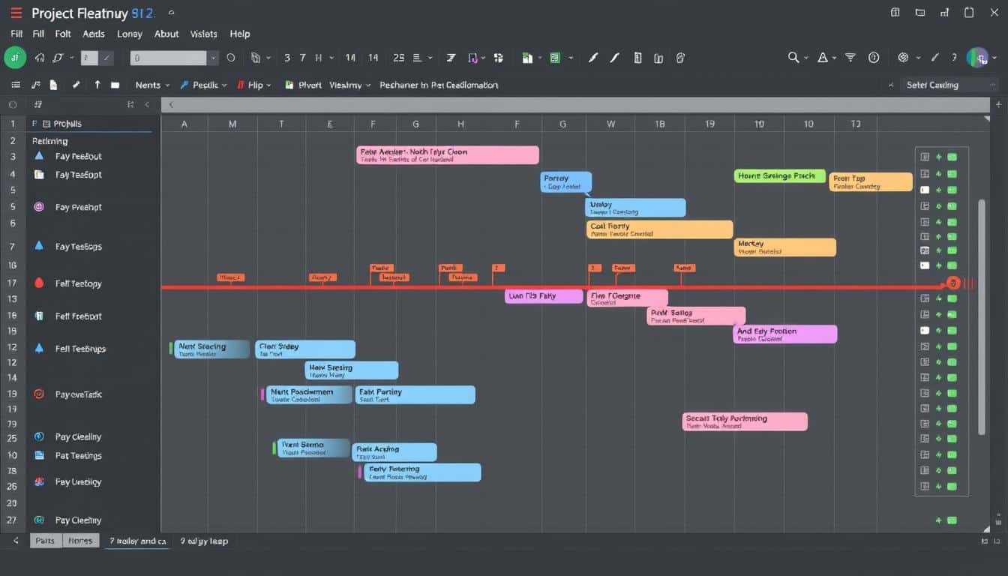Click the list view icon in second toolbar
Screen dimensions: 1008x576
[16, 85]
